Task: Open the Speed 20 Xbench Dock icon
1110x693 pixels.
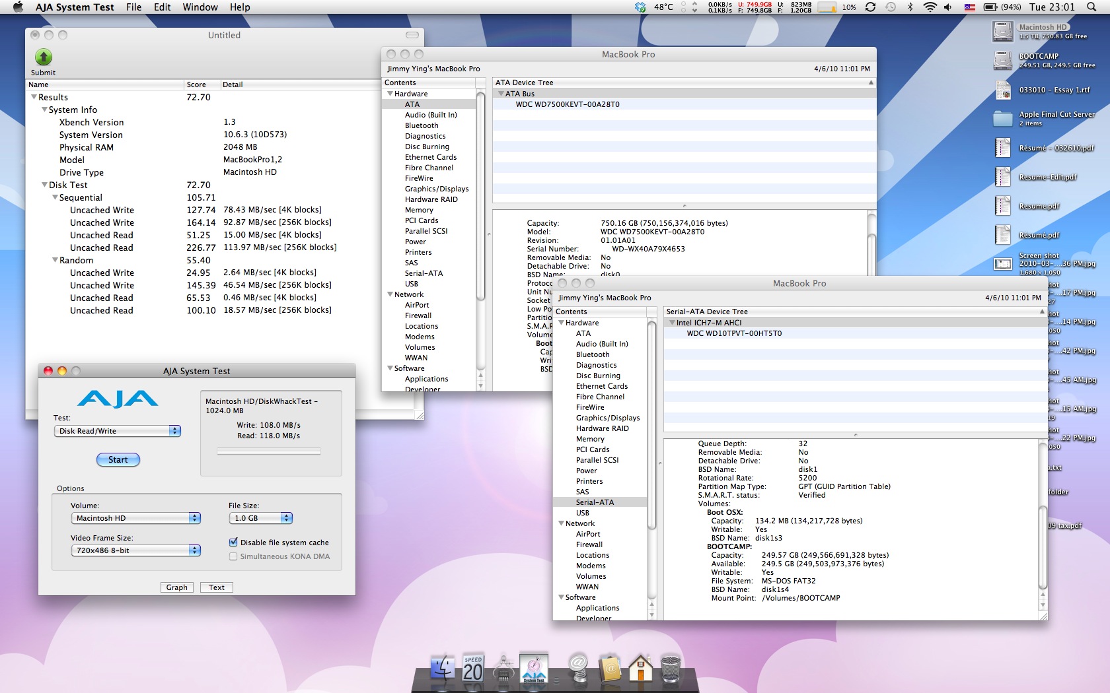Action: pyautogui.click(x=473, y=668)
